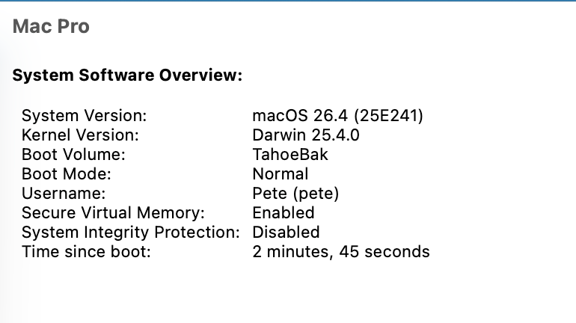Select the 2 minutes, 45 seconds uptime value
The width and height of the screenshot is (576, 323).
pyautogui.click(x=341, y=252)
